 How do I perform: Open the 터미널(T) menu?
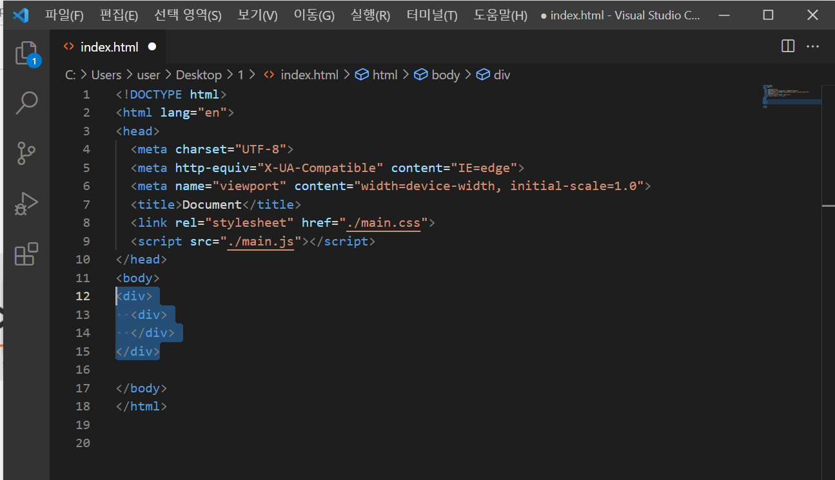pos(432,15)
